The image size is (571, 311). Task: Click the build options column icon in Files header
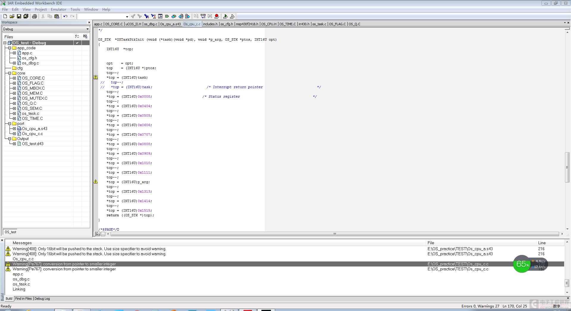(85, 37)
